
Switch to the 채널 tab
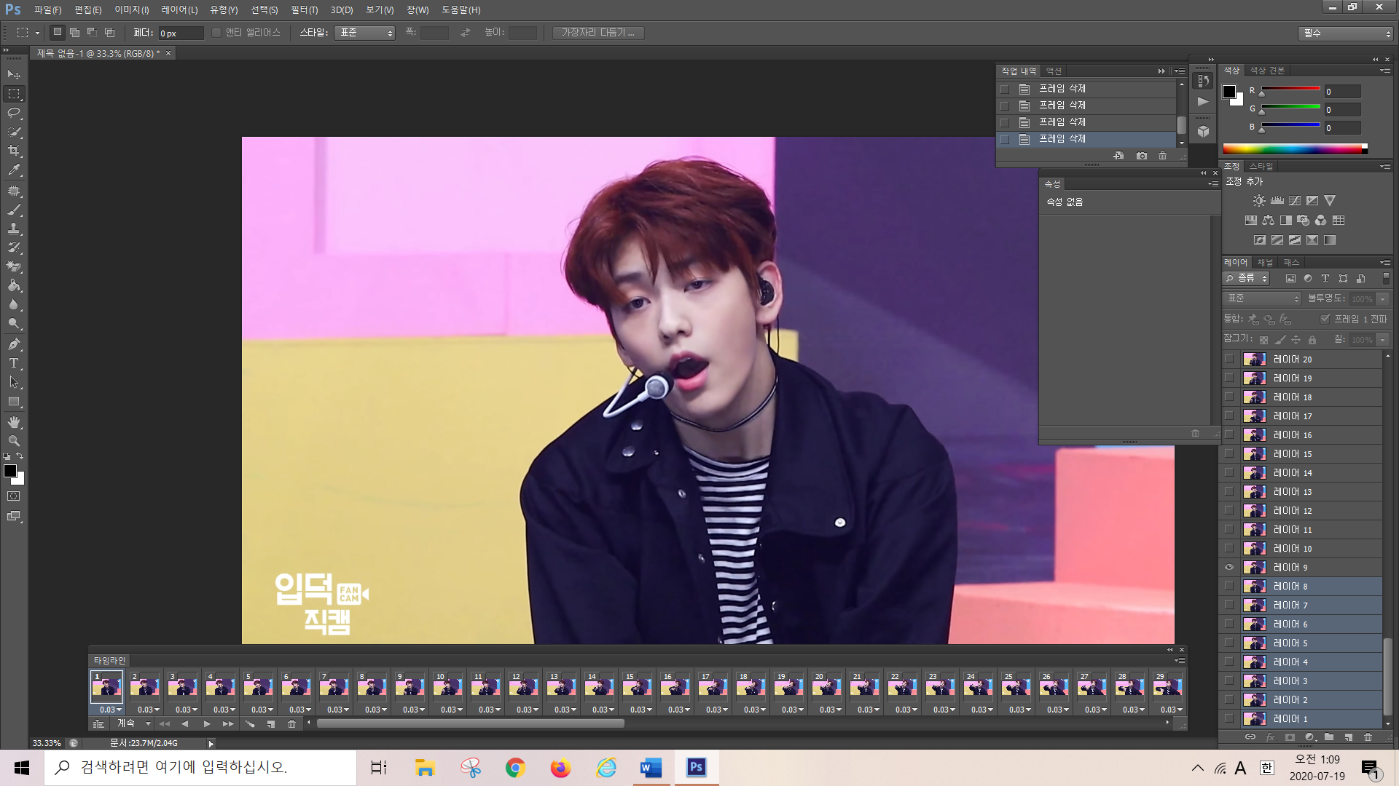coord(1265,262)
